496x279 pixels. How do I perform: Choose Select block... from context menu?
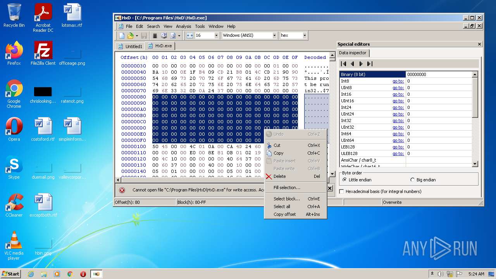tap(296, 199)
